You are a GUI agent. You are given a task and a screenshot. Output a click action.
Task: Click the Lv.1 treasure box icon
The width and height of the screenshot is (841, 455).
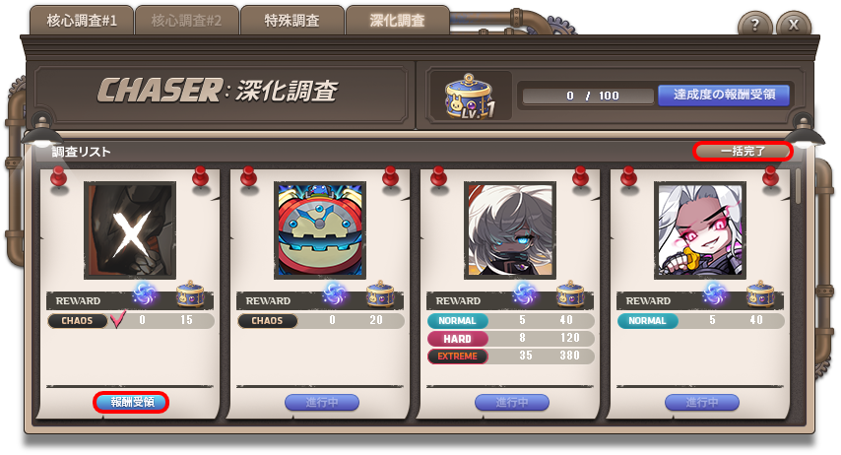click(469, 97)
